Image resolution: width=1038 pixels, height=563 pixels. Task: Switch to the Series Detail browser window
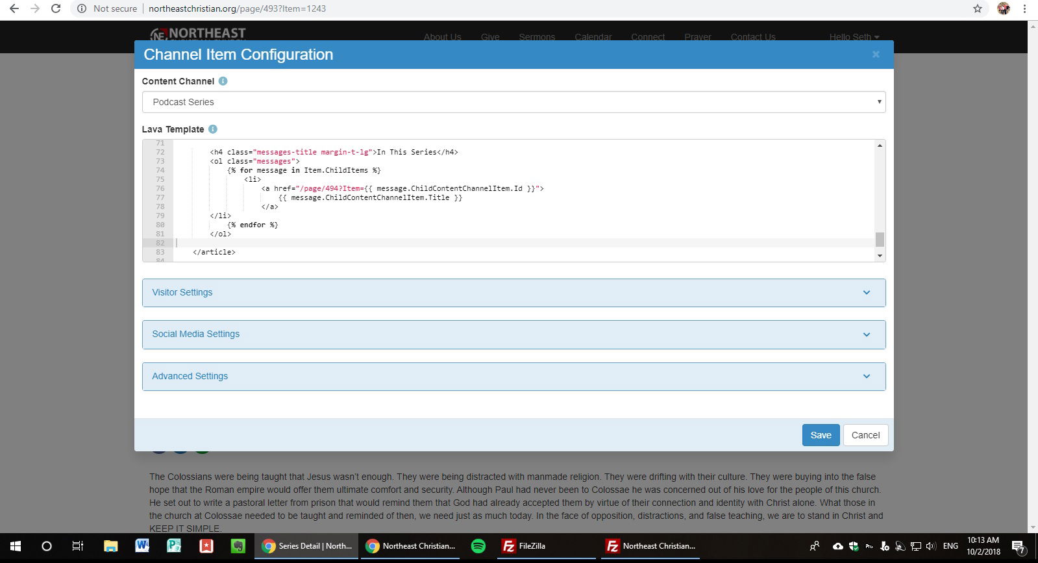307,546
